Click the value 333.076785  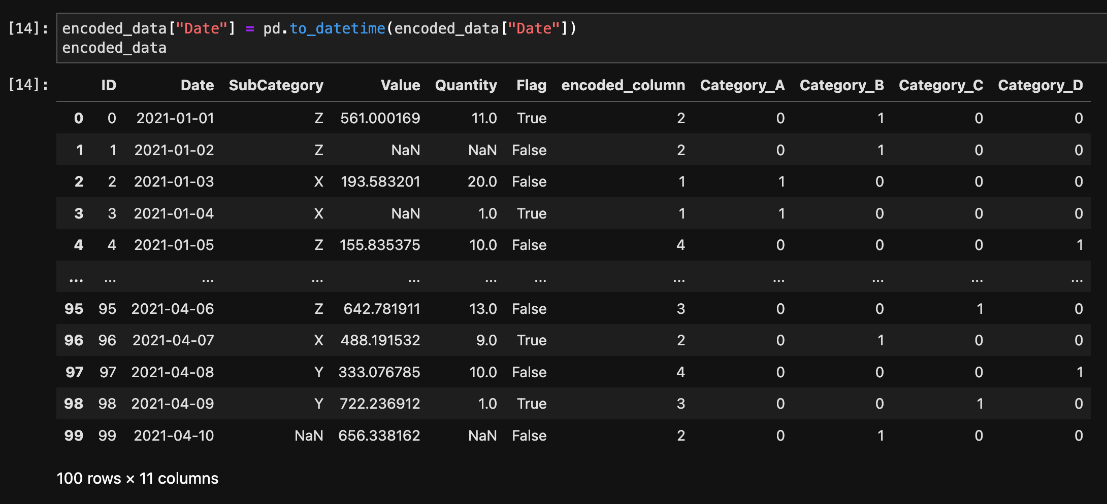[x=379, y=372]
